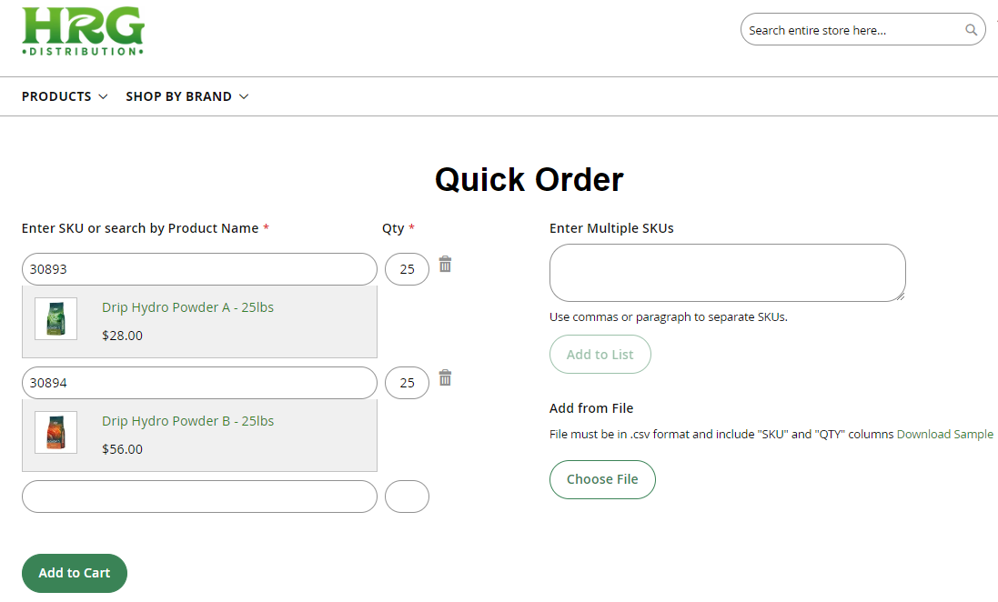Click the Enter Multiple SKUs label

tap(611, 228)
